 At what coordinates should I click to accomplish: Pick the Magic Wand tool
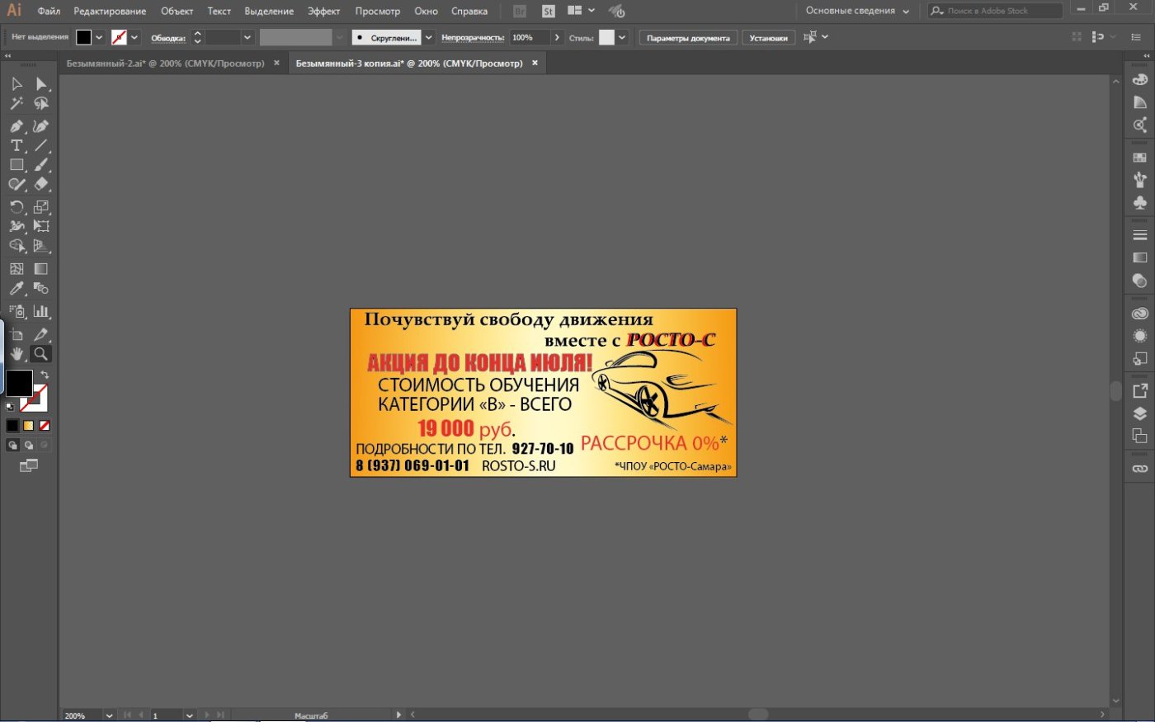click(x=16, y=104)
